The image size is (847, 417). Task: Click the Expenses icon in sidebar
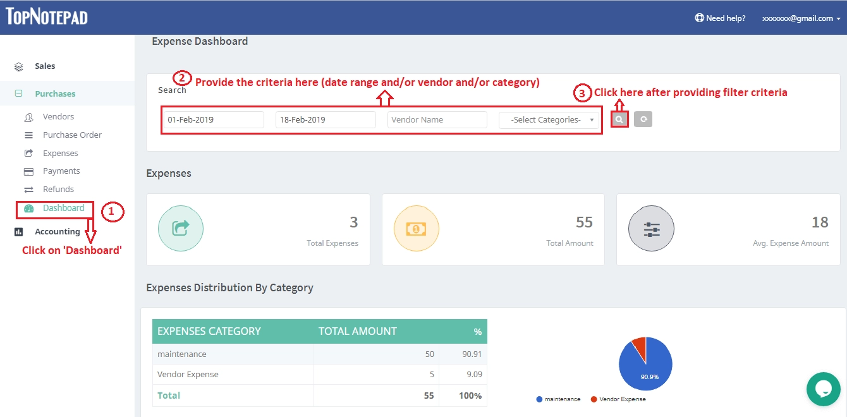27,152
